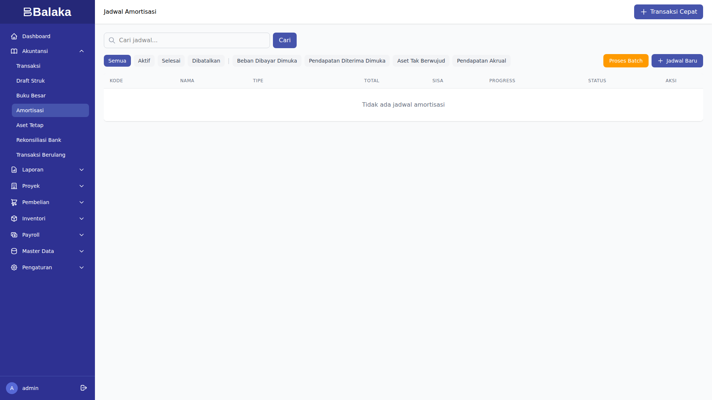Click the admin avatar circle
The height and width of the screenshot is (400, 712).
tap(12, 388)
